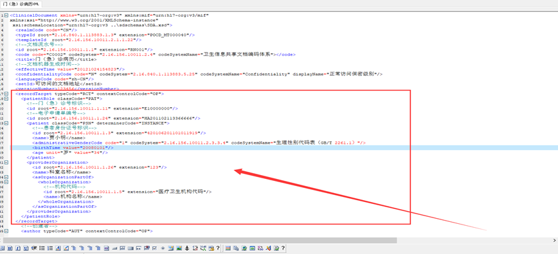Click the anchor toolbar icon
Image resolution: width=558 pixels, height=254 pixels.
click(x=187, y=248)
